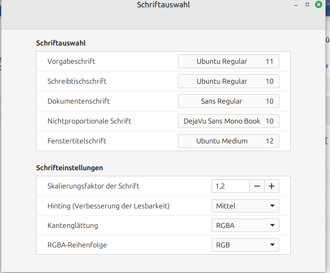The image size is (330, 273).
Task: Maximize the Schriftauswahl window
Action: [x=307, y=4]
